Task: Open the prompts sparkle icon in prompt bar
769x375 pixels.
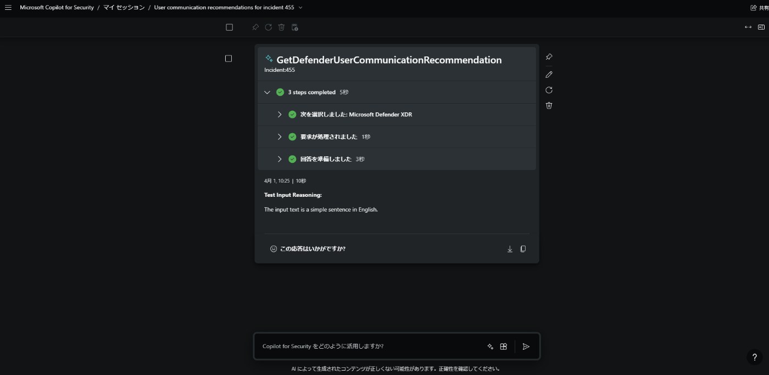Action: click(491, 346)
